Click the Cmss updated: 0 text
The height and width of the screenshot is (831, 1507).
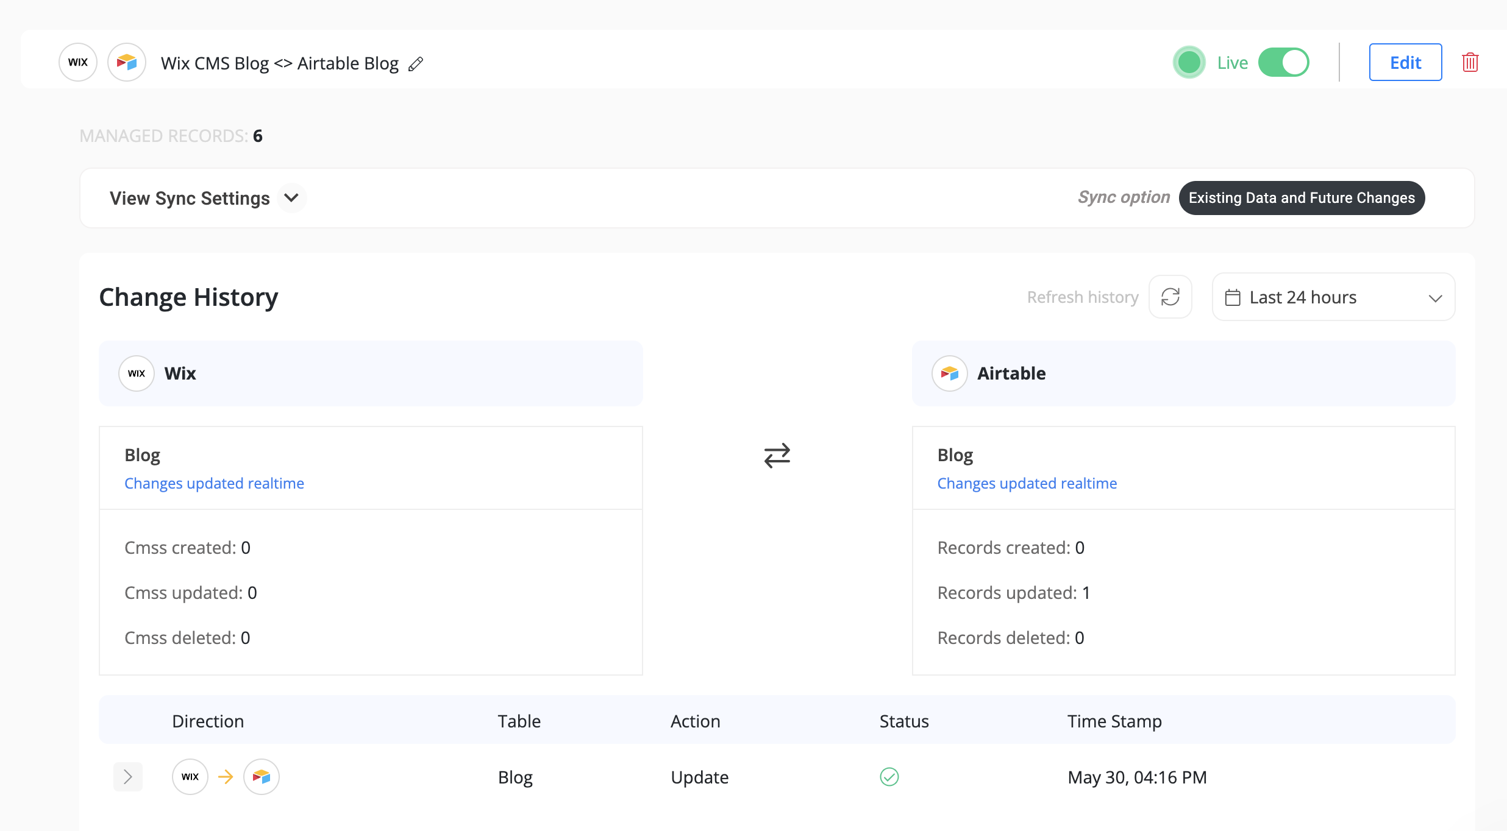pyautogui.click(x=191, y=593)
